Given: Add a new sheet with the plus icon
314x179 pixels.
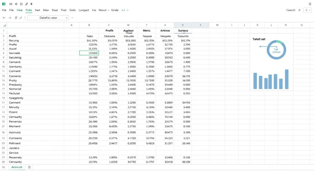Looking at the screenshot, I should (x=29, y=167).
